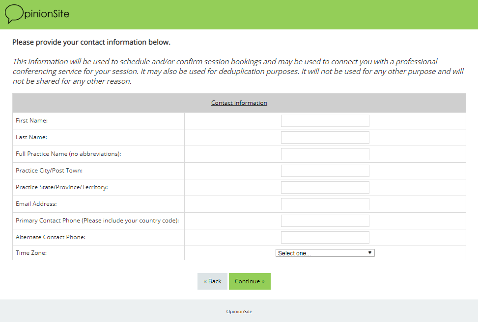Select the Practice City/Post Town field
The width and height of the screenshot is (478, 322).
pyautogui.click(x=325, y=171)
